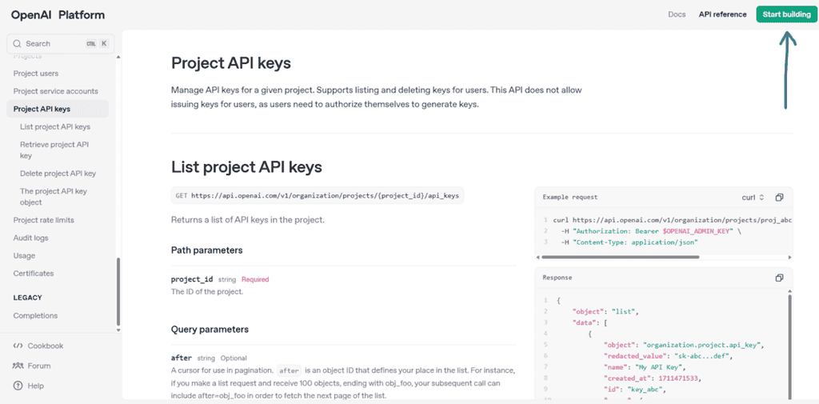This screenshot has width=819, height=404.
Task: Copy the example request code
Action: (x=779, y=198)
